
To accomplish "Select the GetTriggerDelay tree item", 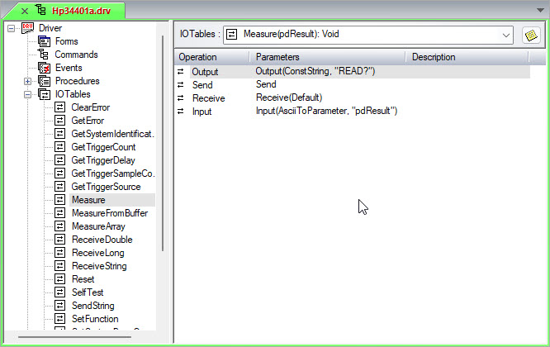I will click(x=102, y=160).
